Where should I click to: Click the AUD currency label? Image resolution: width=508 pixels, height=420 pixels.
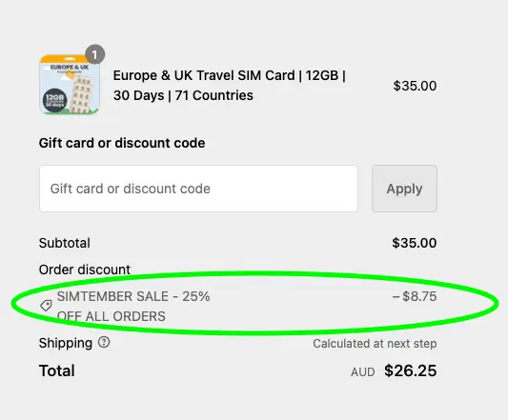[x=363, y=372]
